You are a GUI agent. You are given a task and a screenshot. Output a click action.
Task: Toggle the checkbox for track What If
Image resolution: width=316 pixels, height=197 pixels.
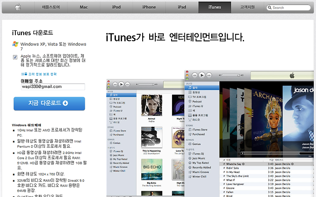(x=224, y=180)
